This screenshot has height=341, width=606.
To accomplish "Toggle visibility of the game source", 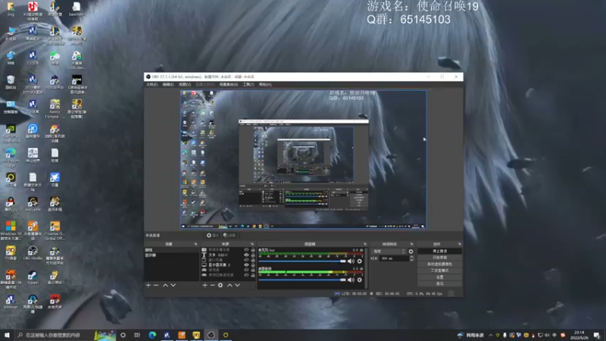I will coord(247,270).
